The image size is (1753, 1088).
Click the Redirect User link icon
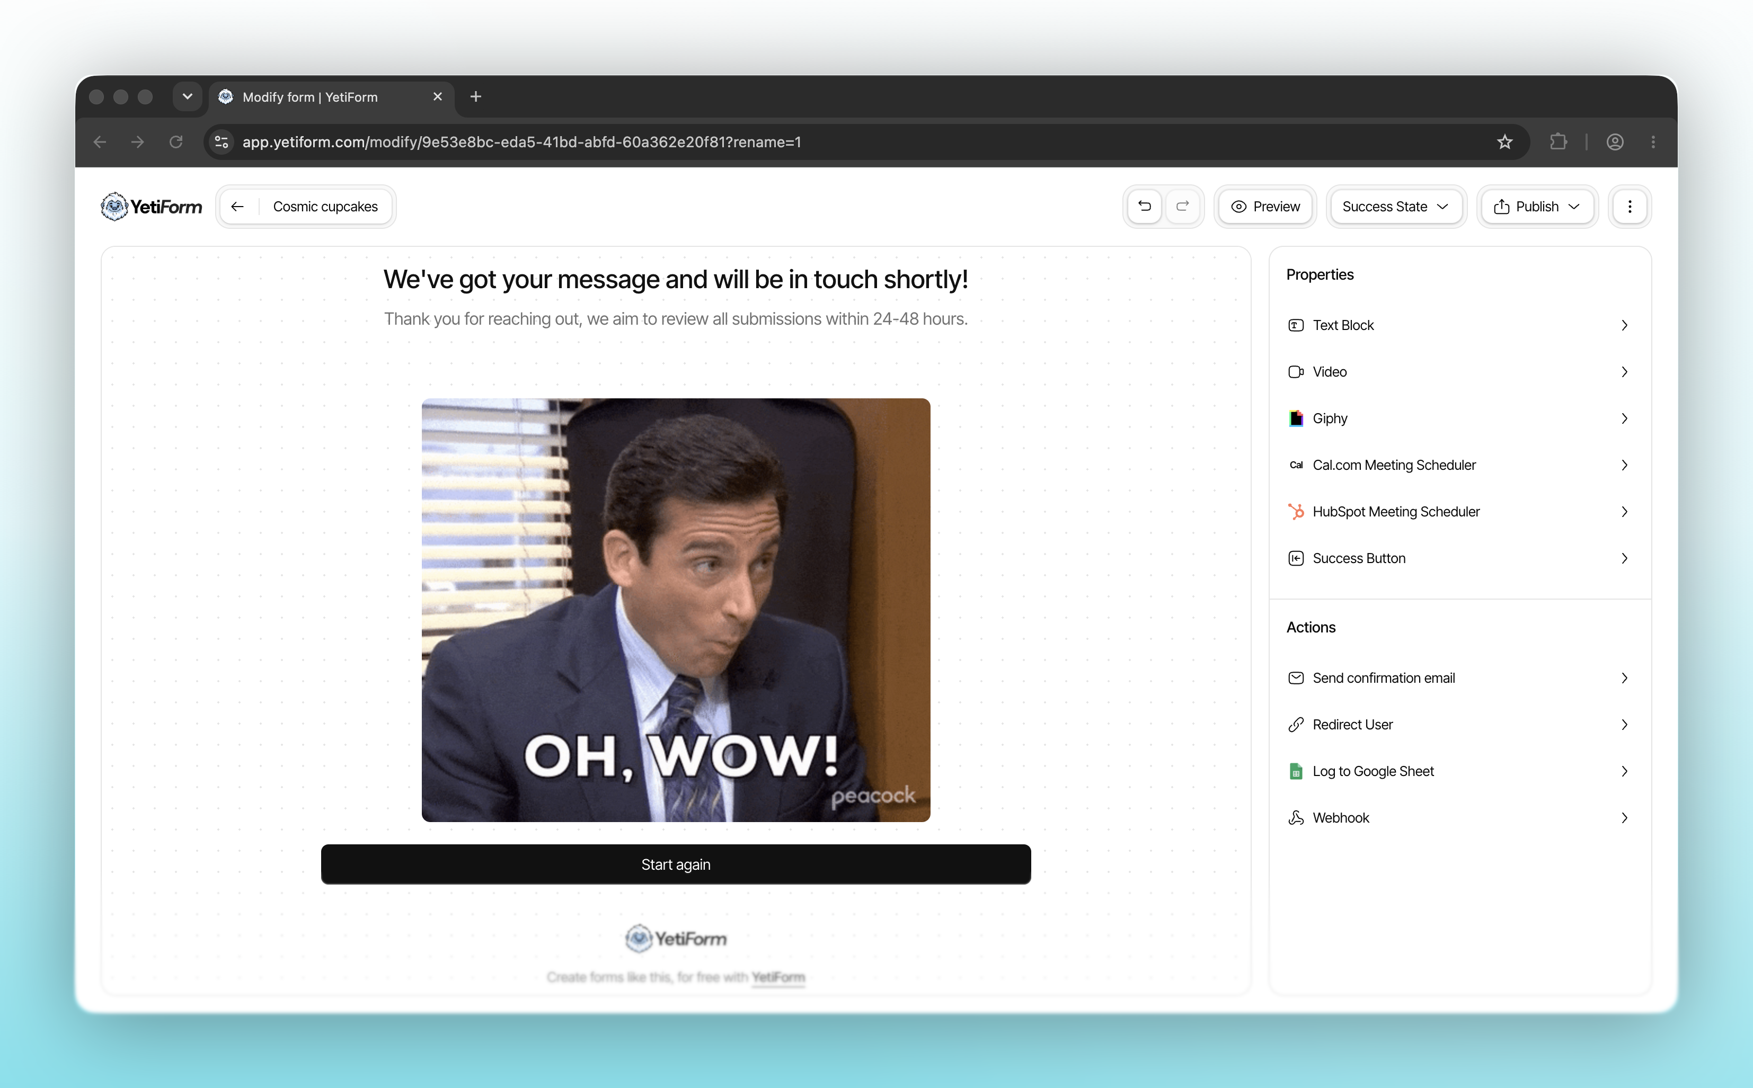[x=1295, y=725]
